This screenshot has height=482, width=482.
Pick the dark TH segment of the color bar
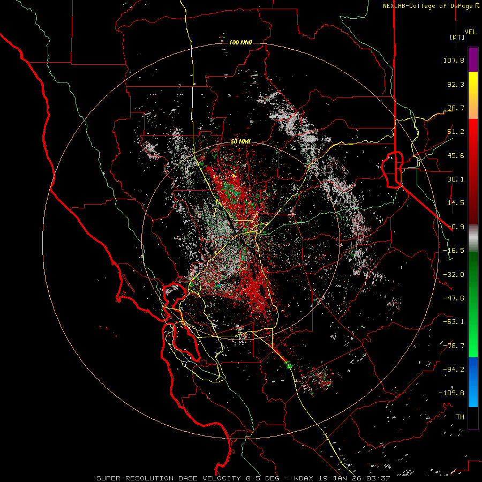(473, 417)
